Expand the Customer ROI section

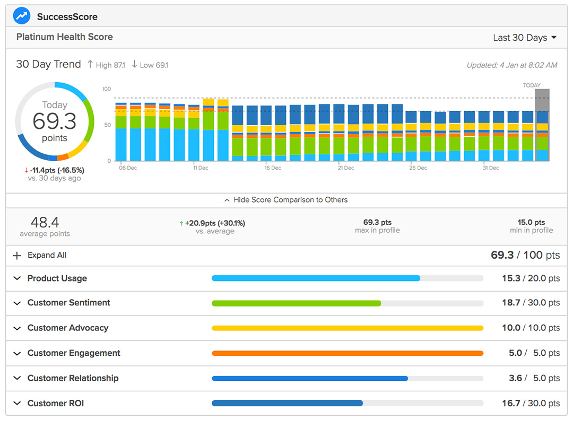pyautogui.click(x=17, y=403)
